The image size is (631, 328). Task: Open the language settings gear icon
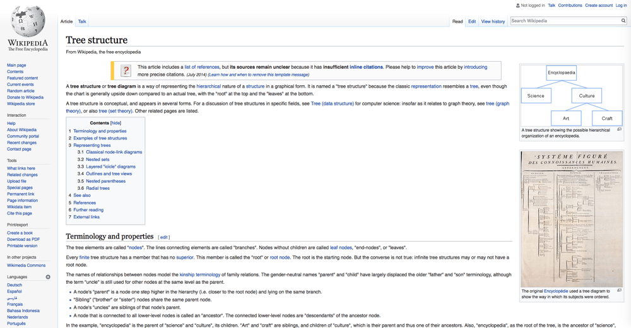pyautogui.click(x=48, y=277)
